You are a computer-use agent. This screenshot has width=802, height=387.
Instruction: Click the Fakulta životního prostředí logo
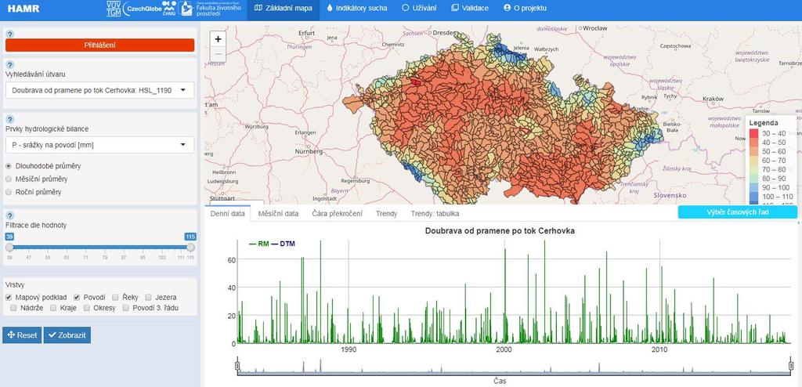click(x=211, y=8)
